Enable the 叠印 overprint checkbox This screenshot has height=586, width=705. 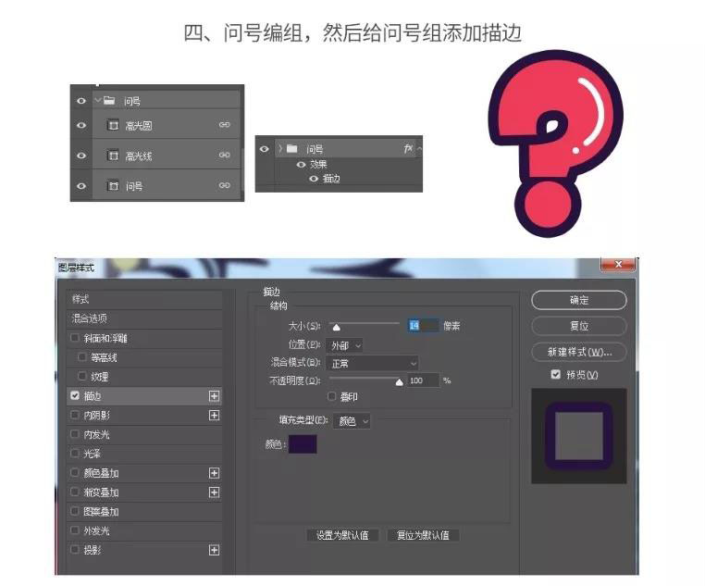pos(332,396)
